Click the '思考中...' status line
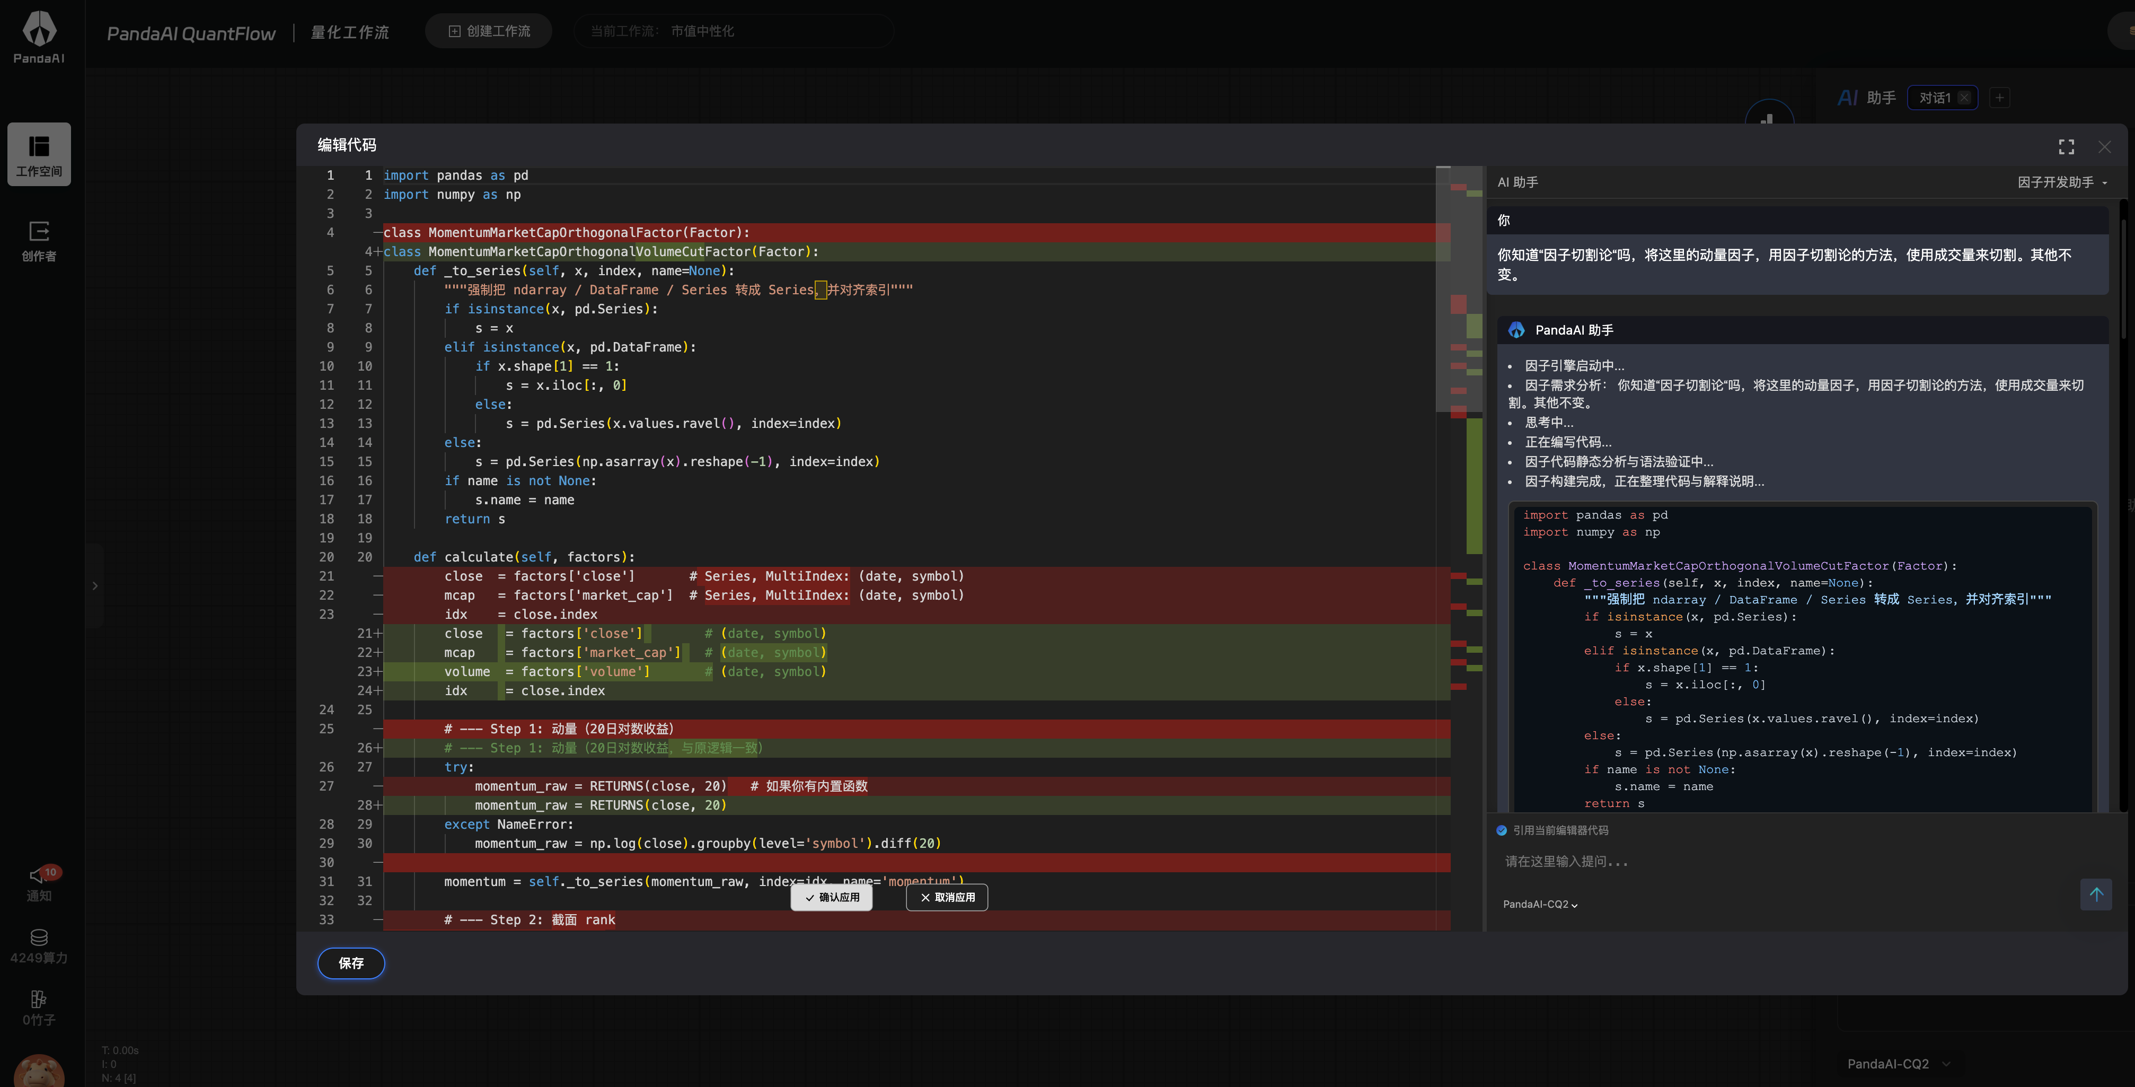Image resolution: width=2135 pixels, height=1087 pixels. point(1549,422)
